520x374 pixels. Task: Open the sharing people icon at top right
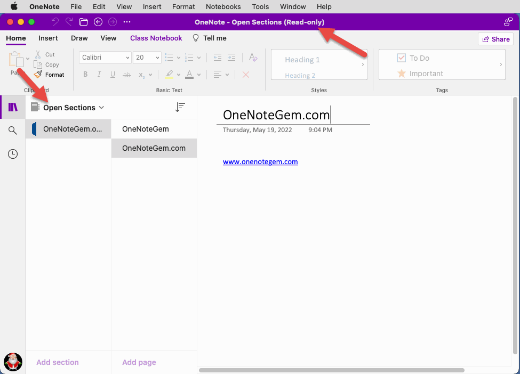pyautogui.click(x=508, y=22)
